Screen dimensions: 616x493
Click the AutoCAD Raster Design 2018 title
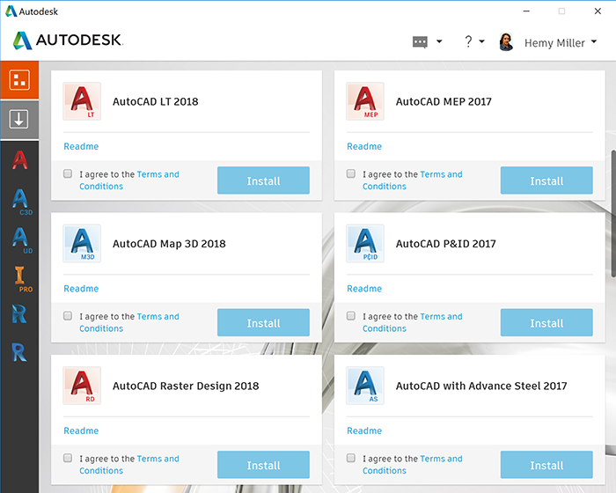[x=186, y=386]
